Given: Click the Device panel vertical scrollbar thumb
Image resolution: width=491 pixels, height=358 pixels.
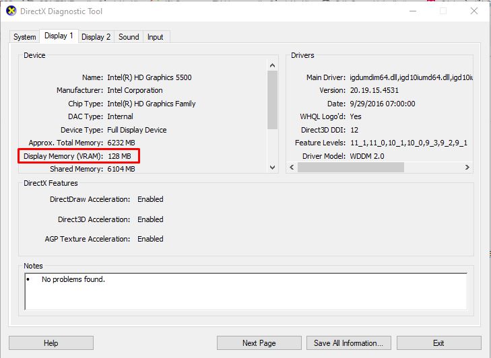Looking at the screenshot, I should pos(272,100).
